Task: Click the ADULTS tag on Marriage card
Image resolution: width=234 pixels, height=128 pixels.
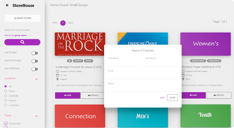Action: pyautogui.click(x=88, y=61)
